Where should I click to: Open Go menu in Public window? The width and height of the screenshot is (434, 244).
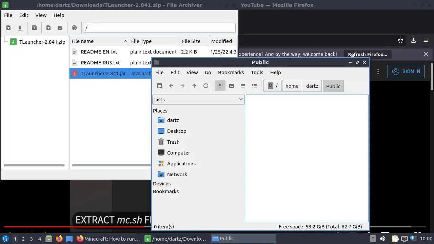(208, 73)
